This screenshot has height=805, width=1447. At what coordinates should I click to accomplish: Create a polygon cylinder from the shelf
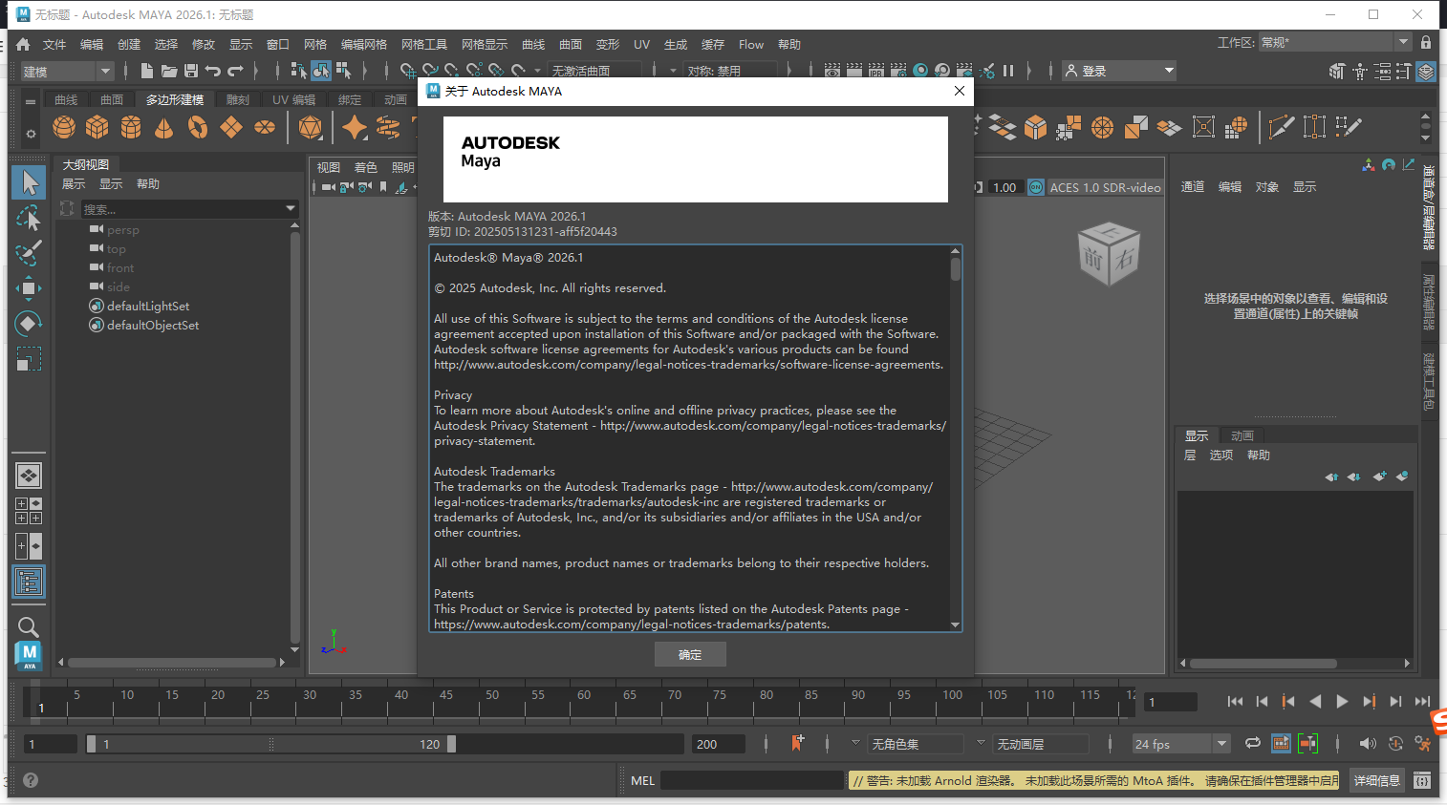point(130,126)
